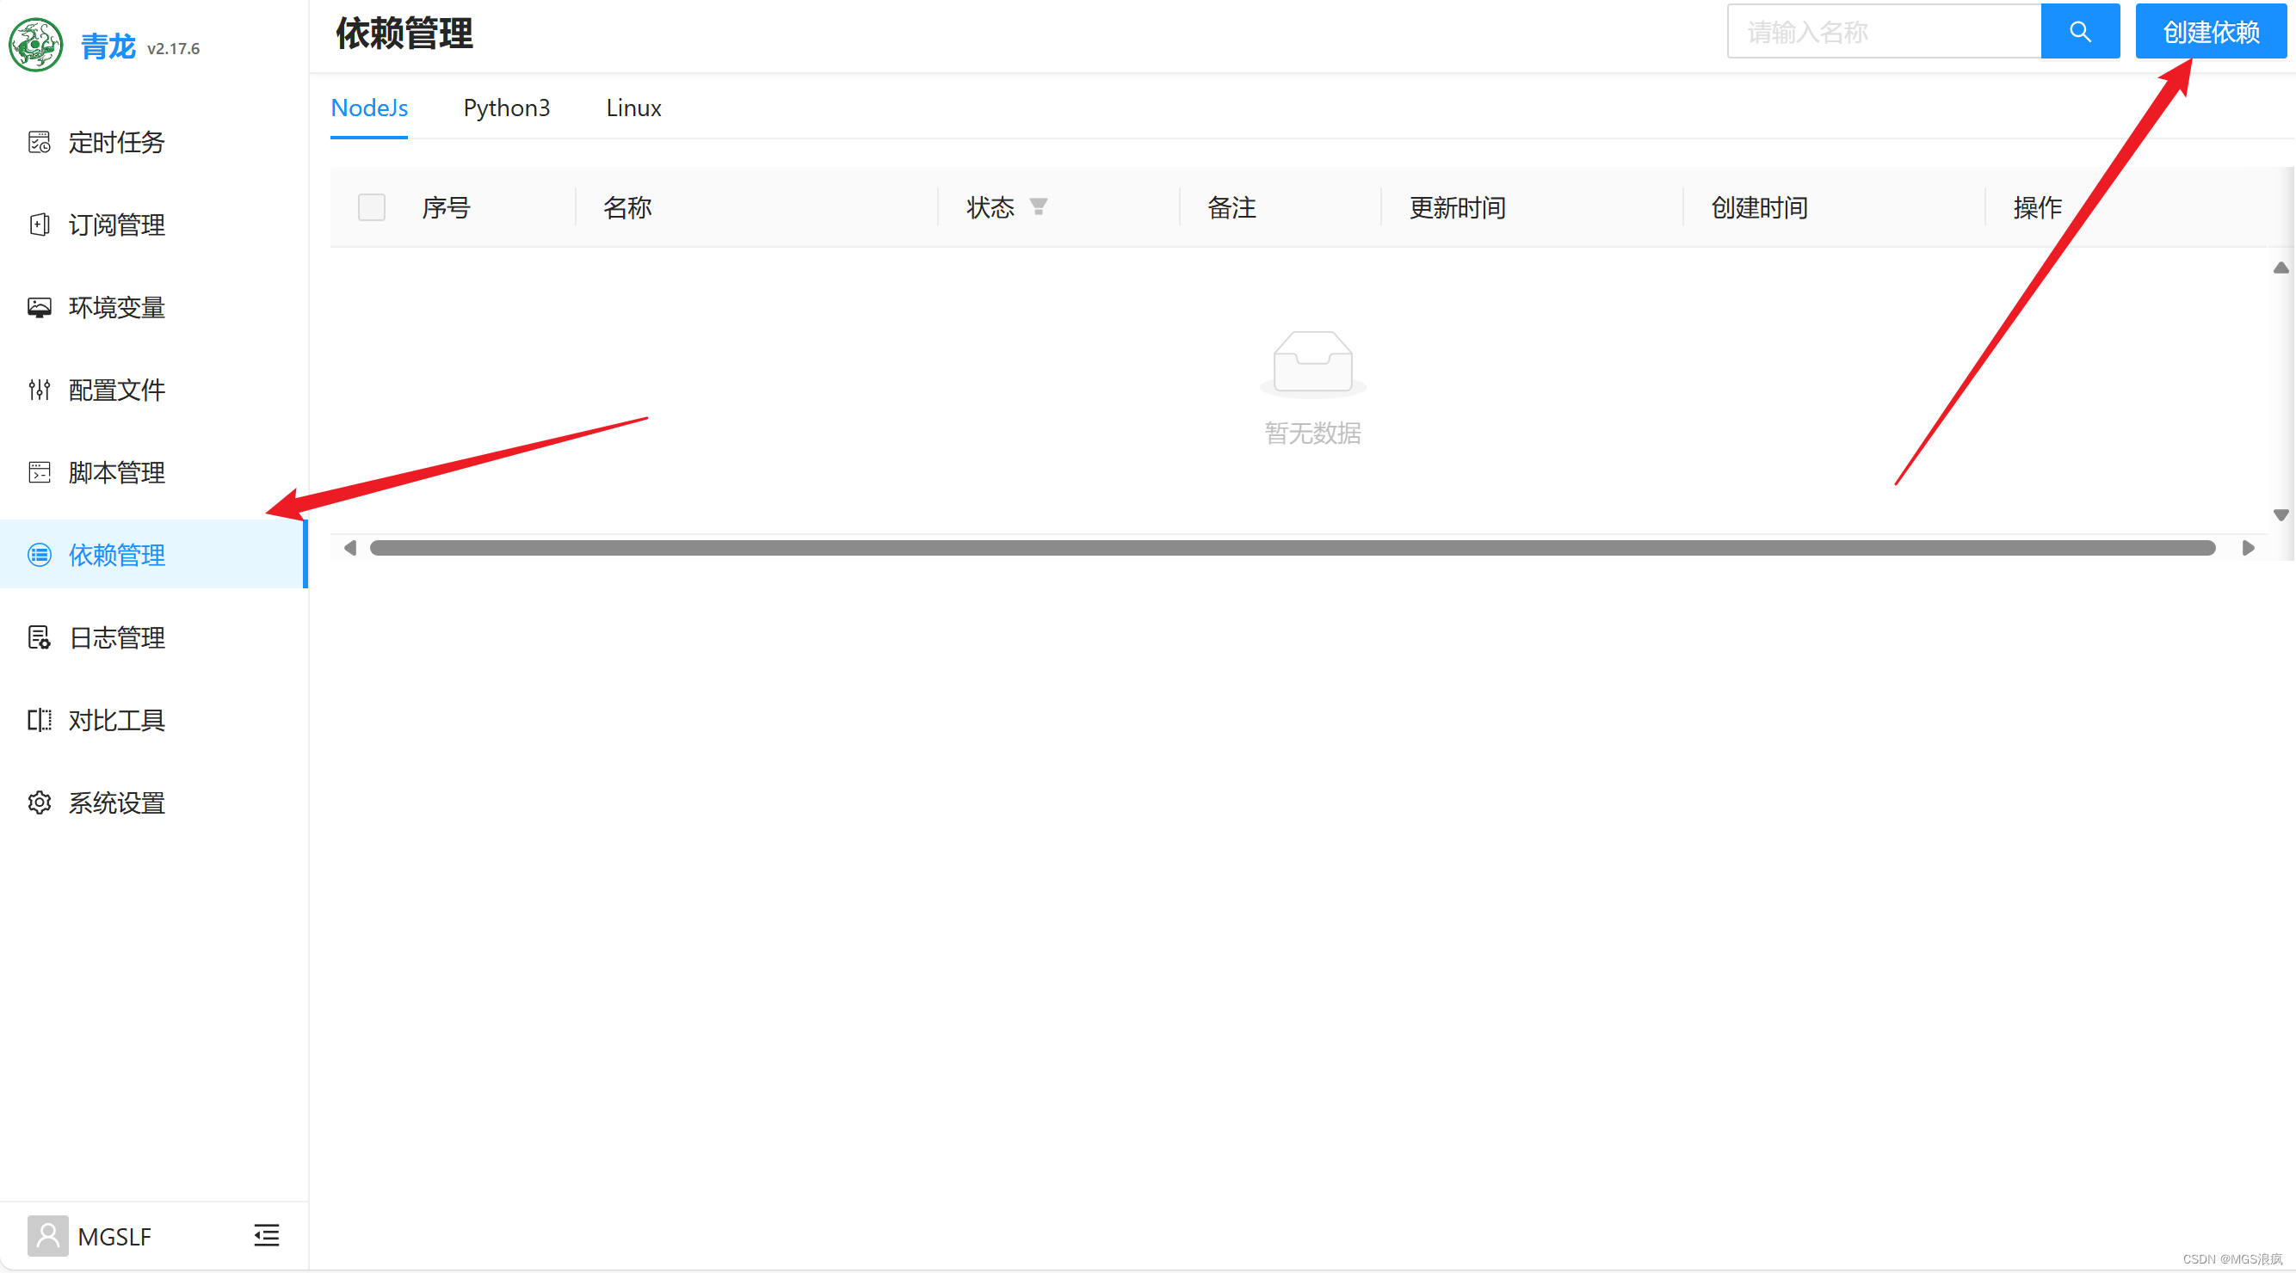Image resolution: width=2296 pixels, height=1273 pixels.
Task: Click the vertical scrollbar down arrow
Action: (2280, 516)
